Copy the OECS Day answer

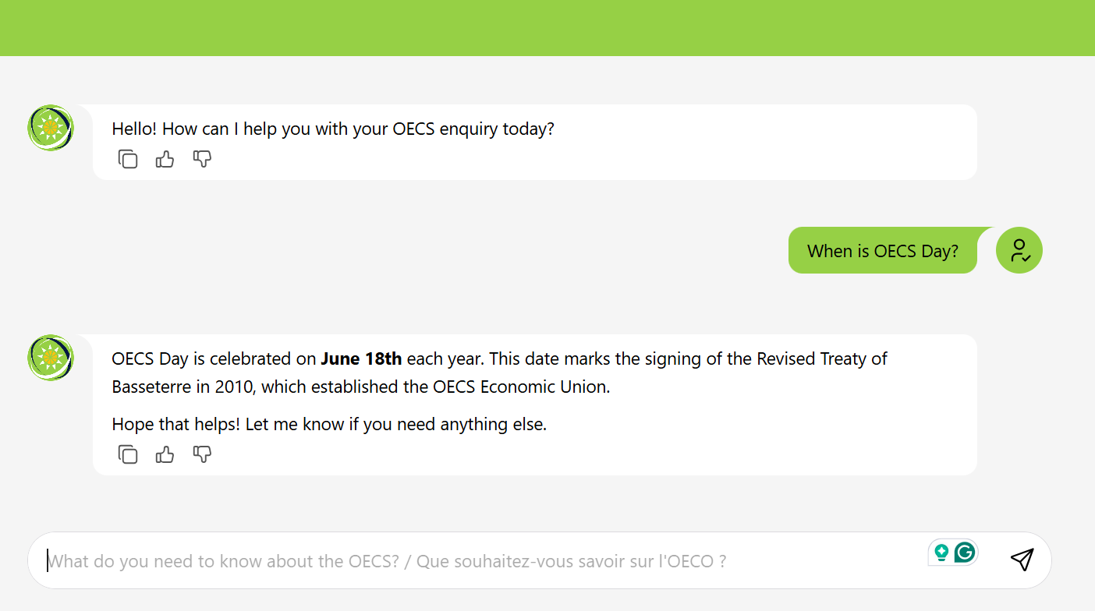pos(128,454)
